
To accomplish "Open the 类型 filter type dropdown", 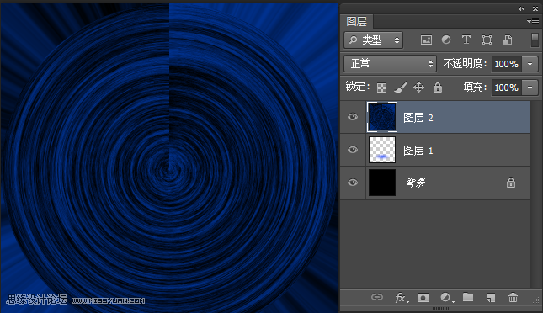I will pyautogui.click(x=373, y=40).
